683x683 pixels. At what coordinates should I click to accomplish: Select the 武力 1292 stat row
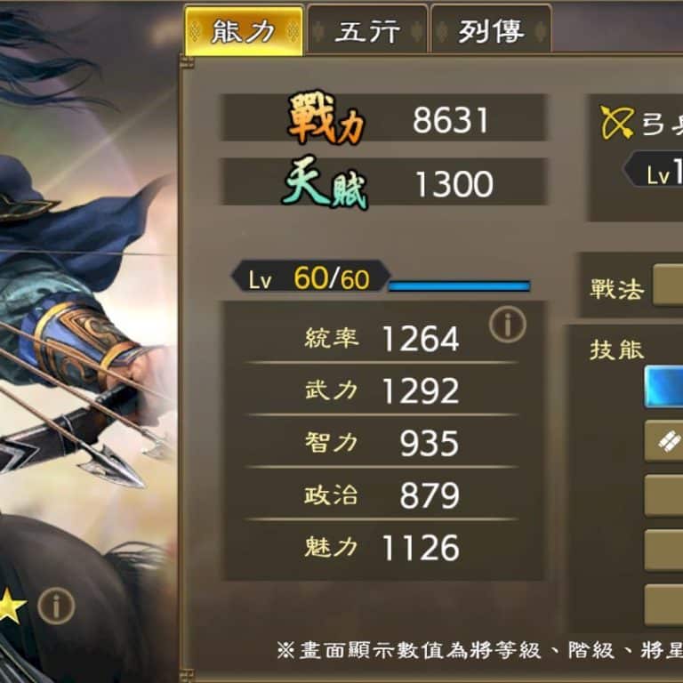382,389
